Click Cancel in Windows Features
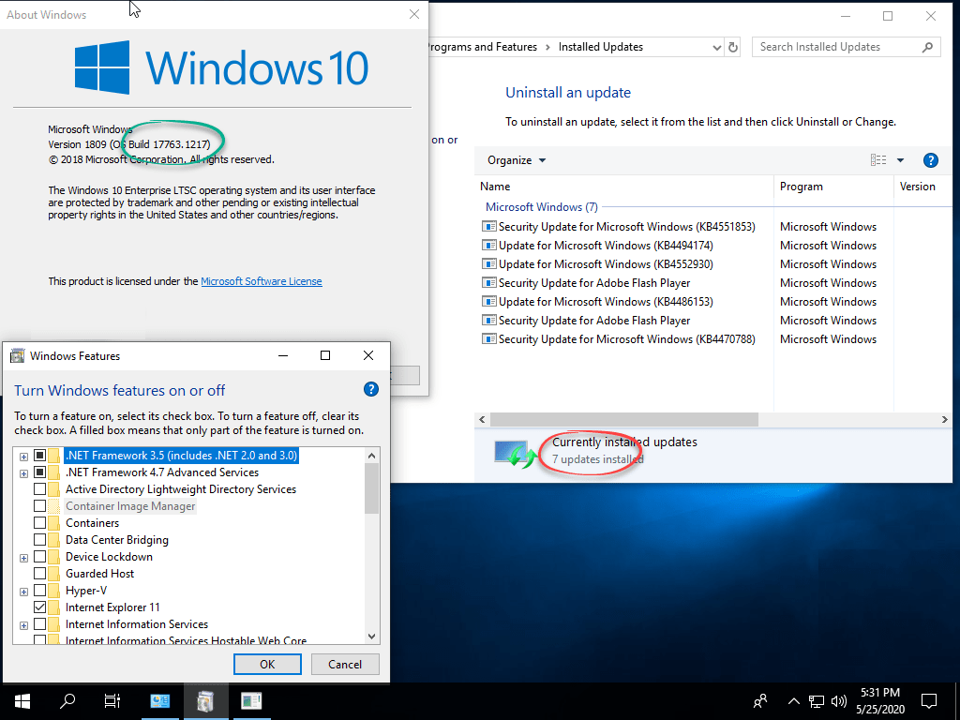The height and width of the screenshot is (720, 960). pyautogui.click(x=345, y=665)
